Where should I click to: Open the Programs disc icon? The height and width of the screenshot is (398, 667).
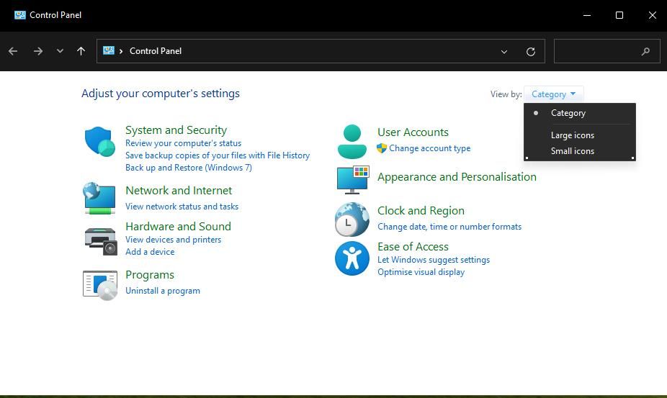(100, 284)
